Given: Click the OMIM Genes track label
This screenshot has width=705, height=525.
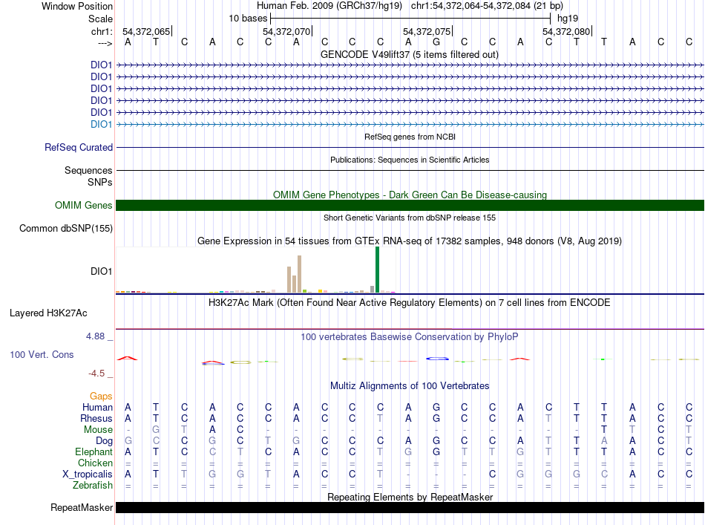Looking at the screenshot, I should tap(83, 206).
